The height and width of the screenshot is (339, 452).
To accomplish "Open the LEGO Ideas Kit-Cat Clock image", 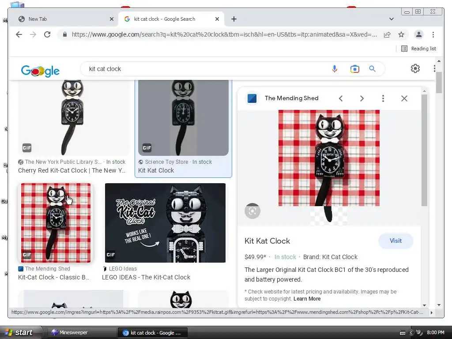I will [165, 223].
